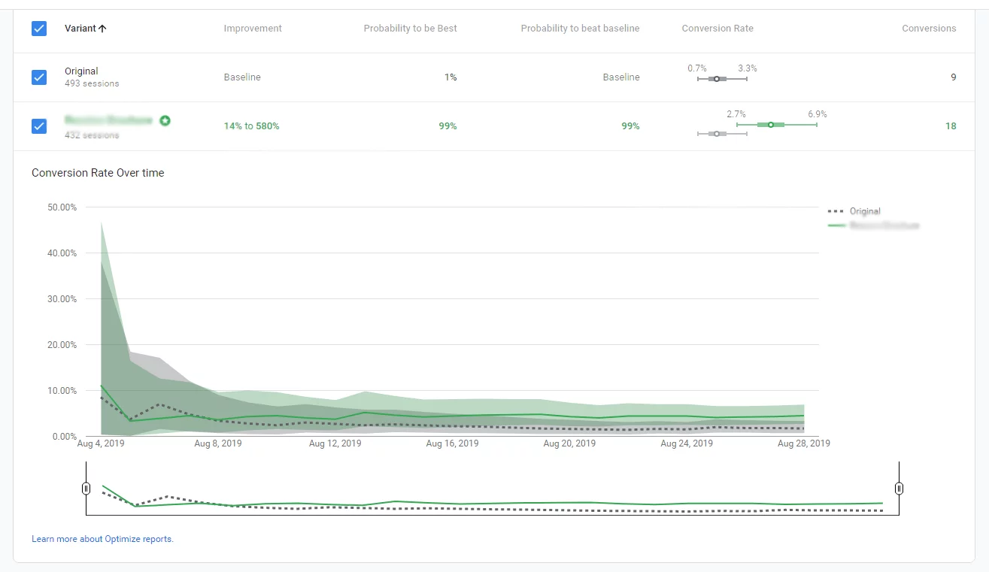Image resolution: width=989 pixels, height=572 pixels.
Task: Click the Original dotted-line legend entry
Action: coord(854,211)
